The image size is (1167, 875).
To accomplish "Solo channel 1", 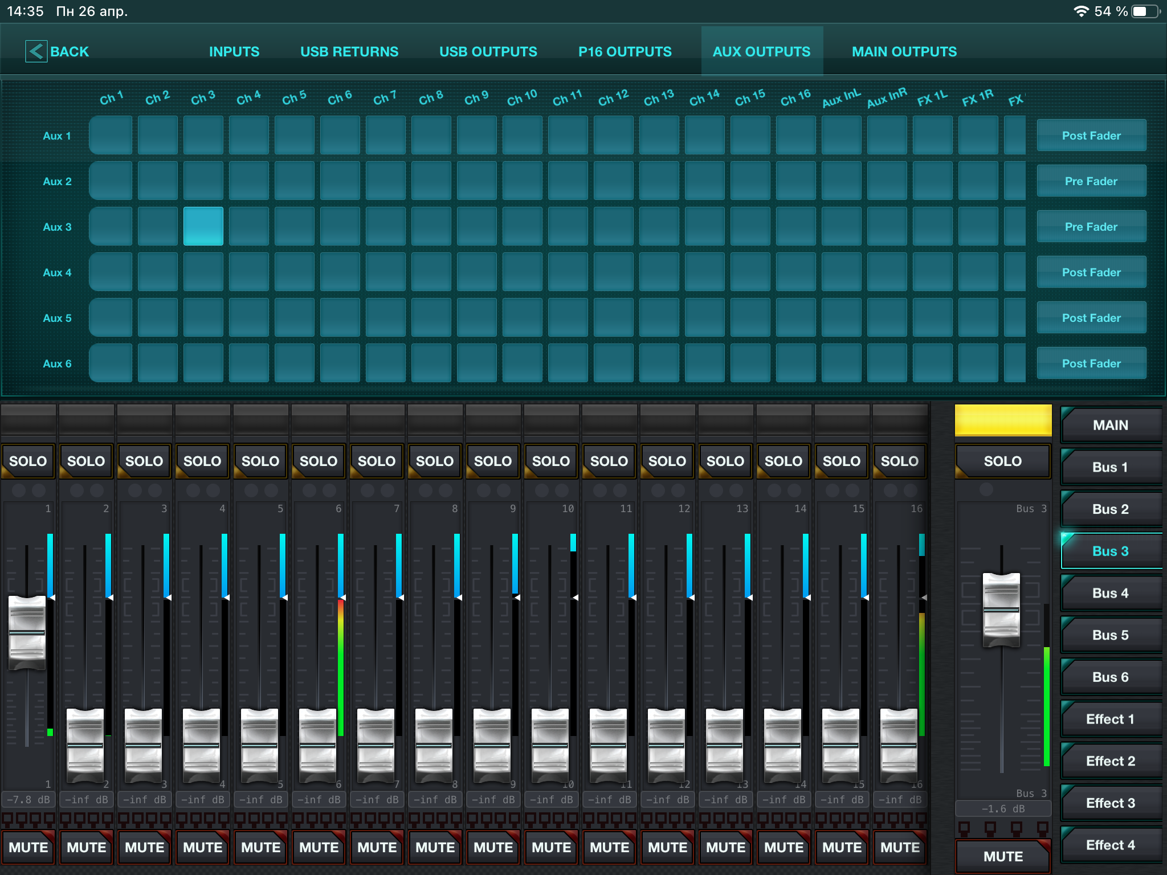I will tap(28, 461).
